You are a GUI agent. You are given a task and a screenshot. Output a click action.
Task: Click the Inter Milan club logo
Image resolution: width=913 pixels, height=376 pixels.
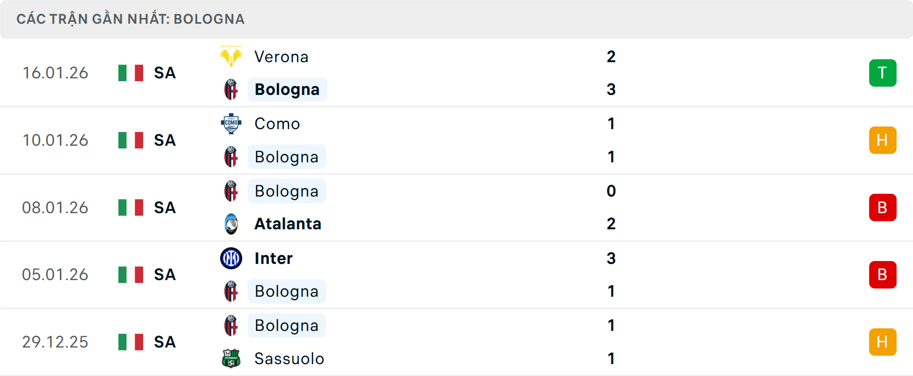coord(231,258)
